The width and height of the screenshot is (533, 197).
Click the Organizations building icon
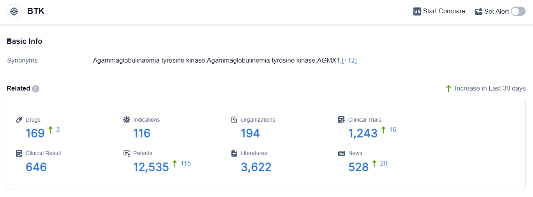tap(234, 120)
